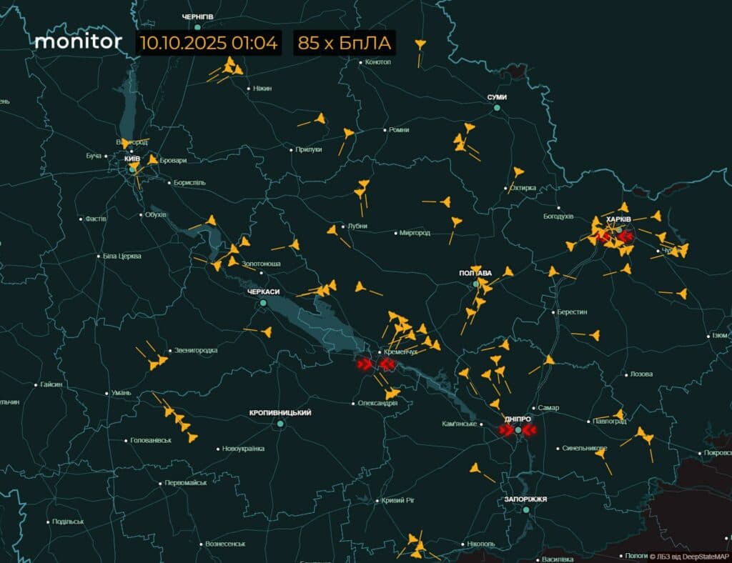Select the Бориспіль town label
732x563 pixels.
coord(189,183)
